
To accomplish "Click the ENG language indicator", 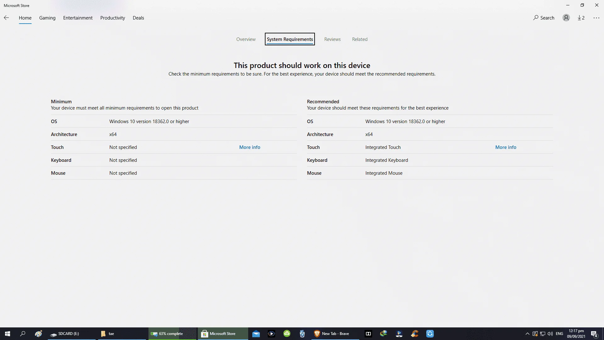I will point(559,334).
